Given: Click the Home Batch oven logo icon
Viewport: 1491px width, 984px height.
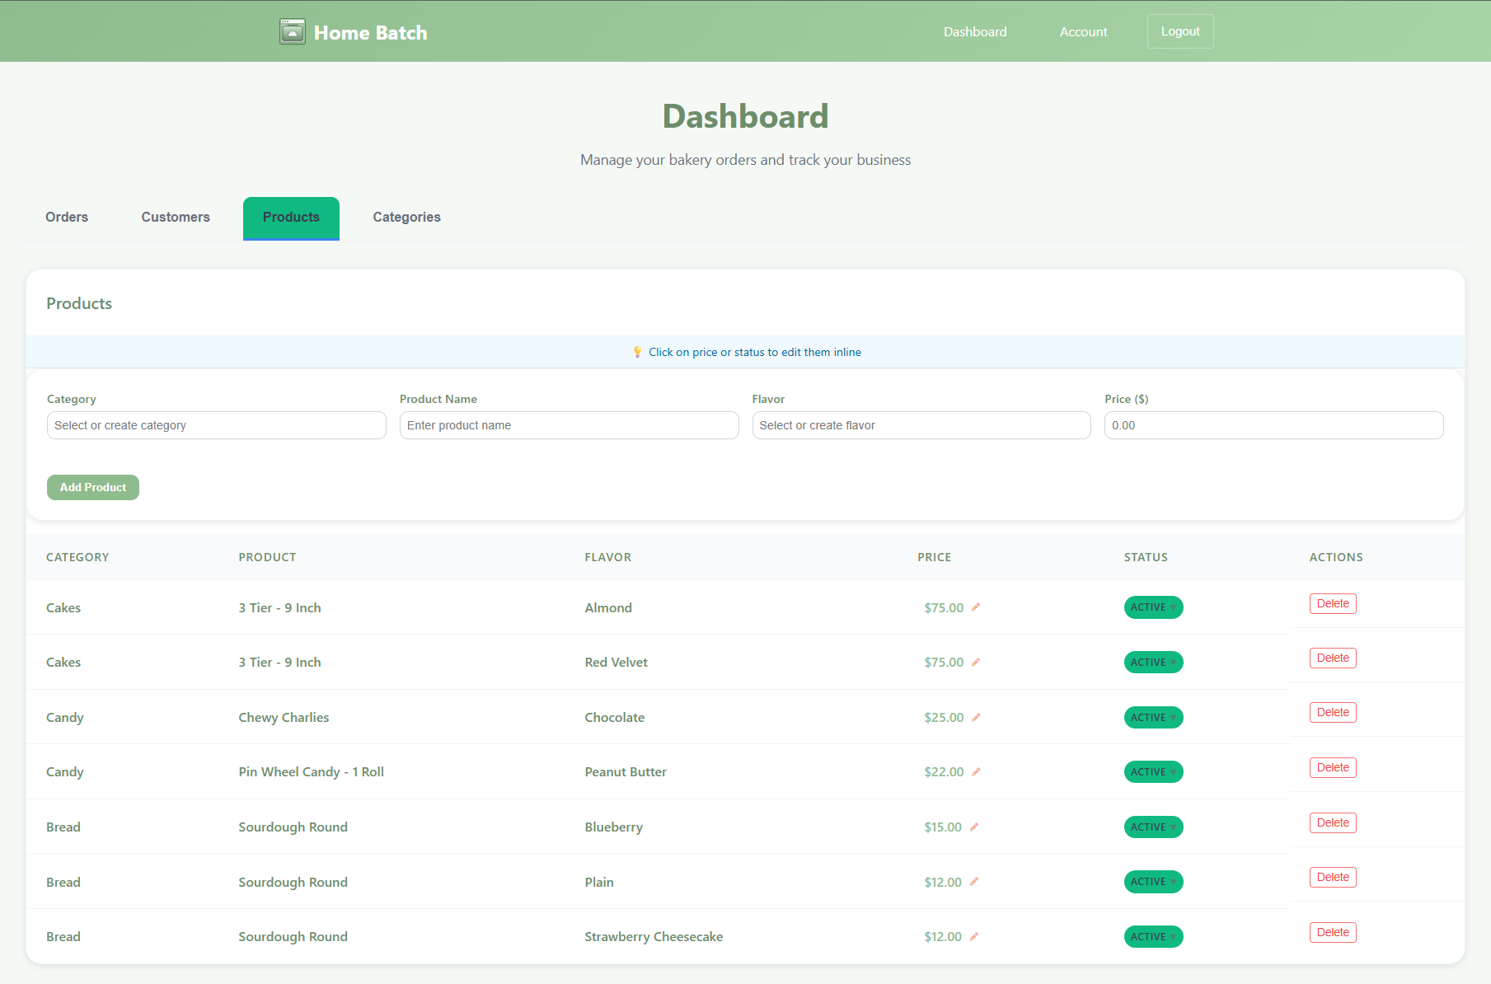Looking at the screenshot, I should pos(293,31).
